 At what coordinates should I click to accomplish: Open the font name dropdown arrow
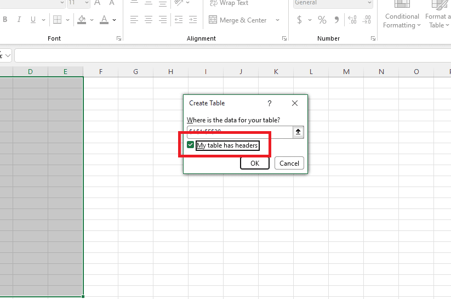pos(62,3)
